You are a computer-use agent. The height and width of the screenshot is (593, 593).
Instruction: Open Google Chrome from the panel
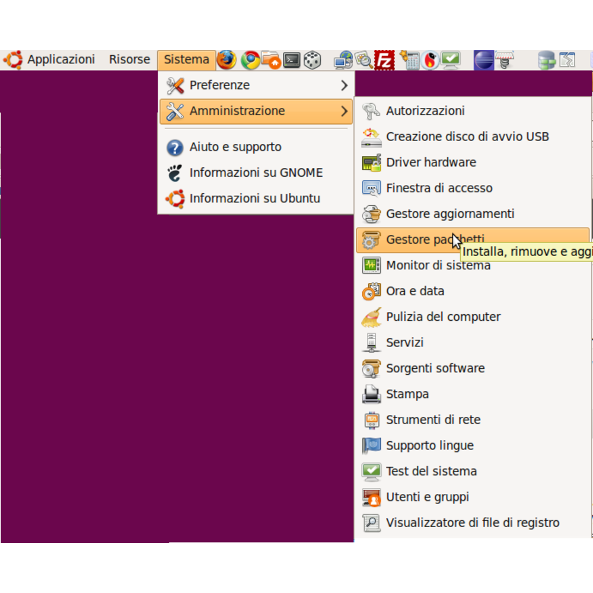pyautogui.click(x=250, y=60)
